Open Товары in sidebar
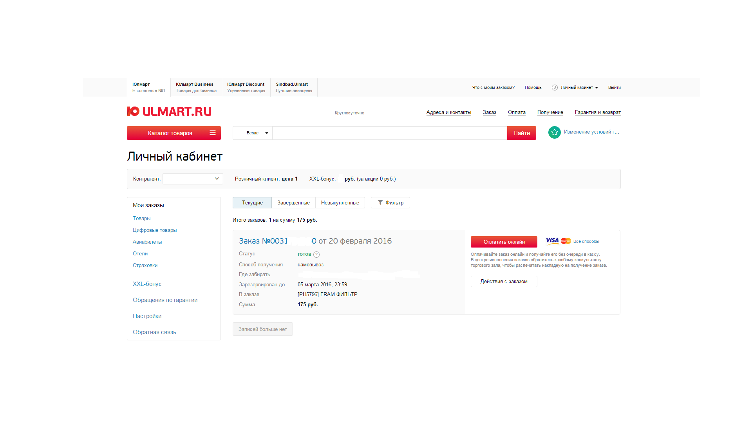 tap(141, 218)
